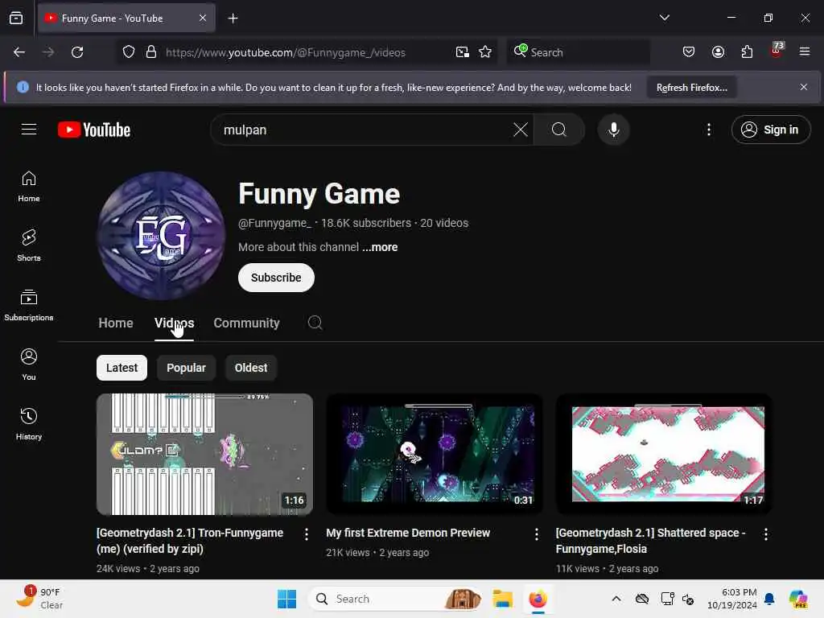This screenshot has height=618, width=824.
Task: Go back with the browser back arrow
Action: click(19, 52)
